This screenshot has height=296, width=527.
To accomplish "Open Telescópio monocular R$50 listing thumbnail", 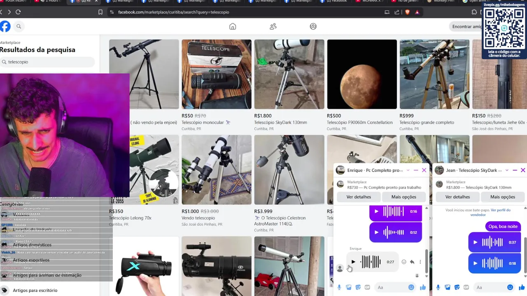I will (217, 74).
